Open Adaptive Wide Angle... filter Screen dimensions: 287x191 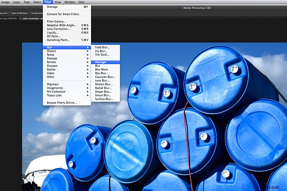coord(67,25)
